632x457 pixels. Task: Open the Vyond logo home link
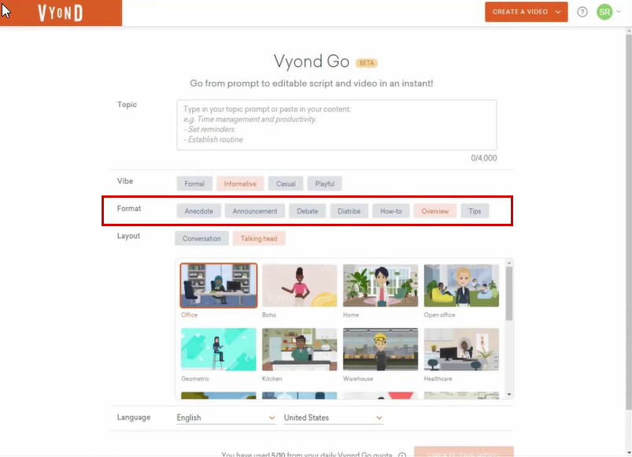[61, 13]
